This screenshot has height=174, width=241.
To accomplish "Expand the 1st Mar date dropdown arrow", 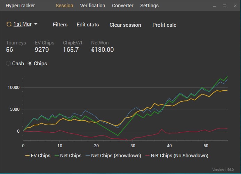I will (x=36, y=24).
